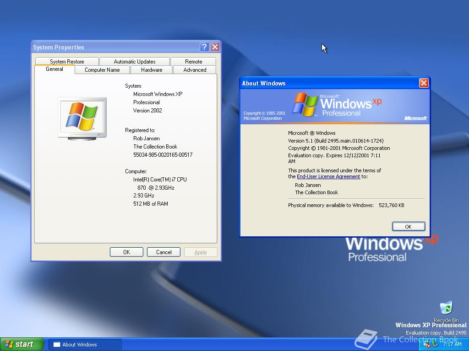Click 'Intel(R) Core(TM) i7 CPU' text
The width and height of the screenshot is (469, 351).
[x=160, y=179]
